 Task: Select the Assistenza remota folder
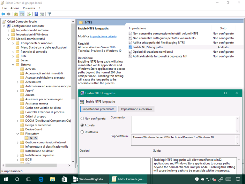34,103
